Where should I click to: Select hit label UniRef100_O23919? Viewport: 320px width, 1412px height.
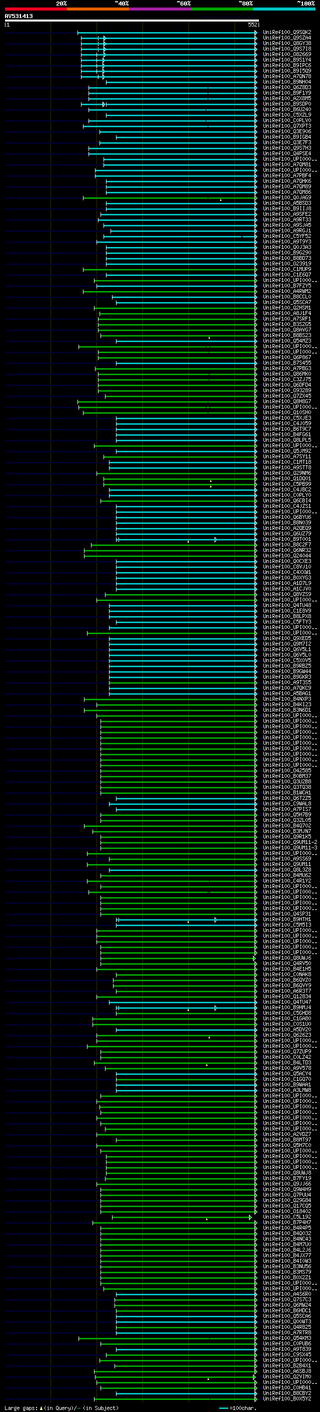pos(287,263)
